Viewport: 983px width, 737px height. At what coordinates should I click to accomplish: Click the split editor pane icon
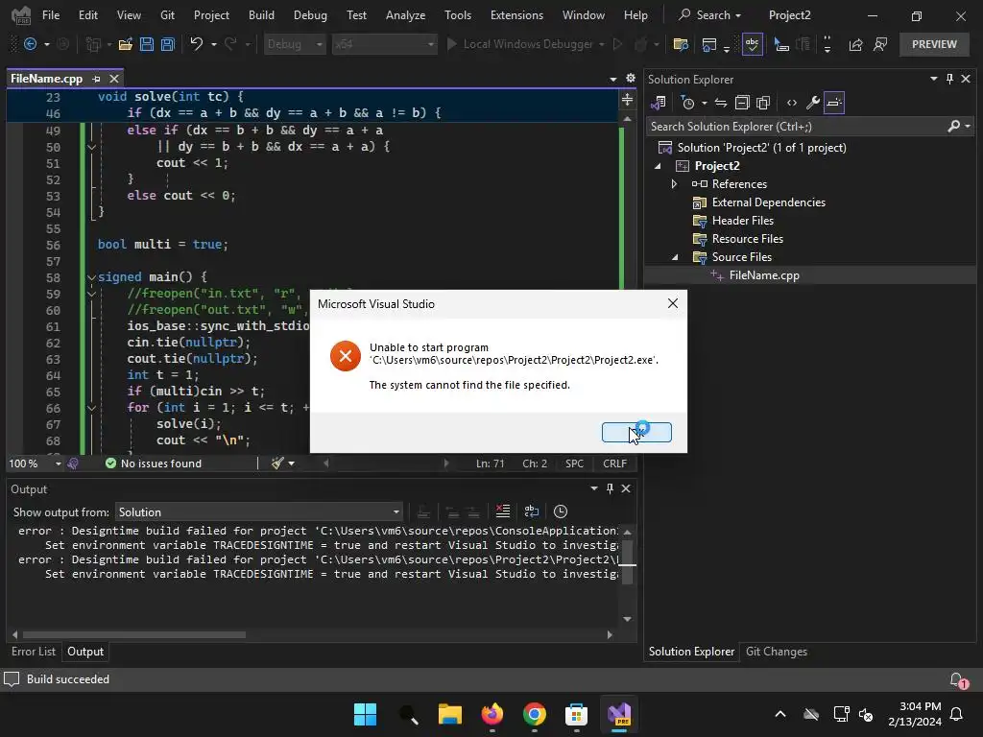pos(627,100)
